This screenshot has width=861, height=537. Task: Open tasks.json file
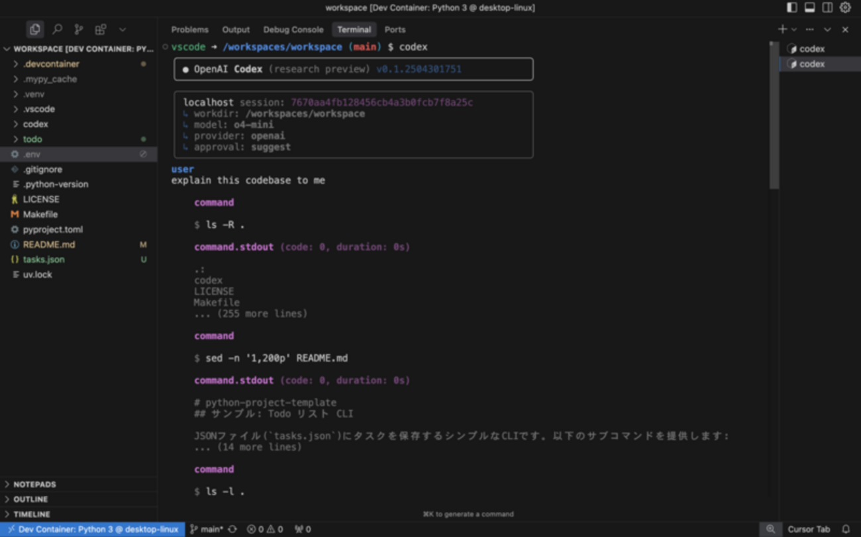click(x=79, y=259)
